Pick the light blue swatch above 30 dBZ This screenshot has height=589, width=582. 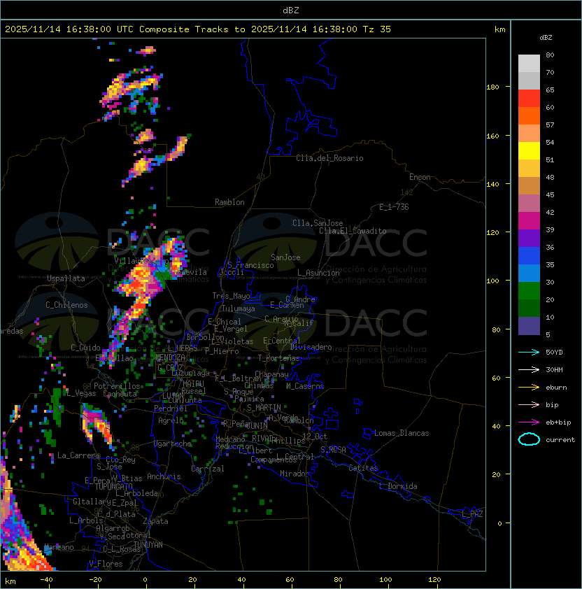pyautogui.click(x=529, y=273)
